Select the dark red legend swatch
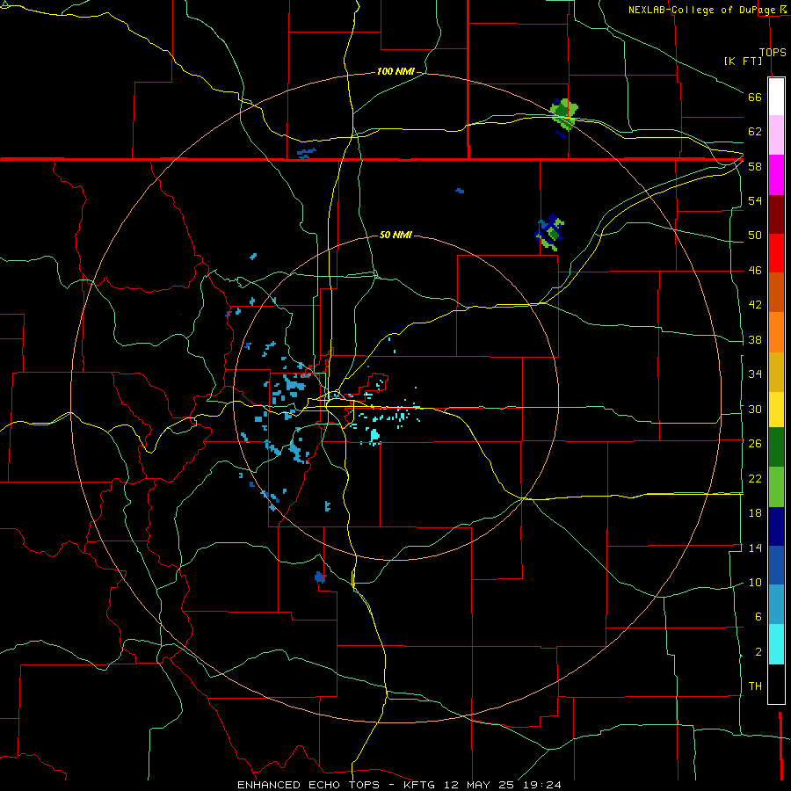This screenshot has width=791, height=791. [x=776, y=214]
